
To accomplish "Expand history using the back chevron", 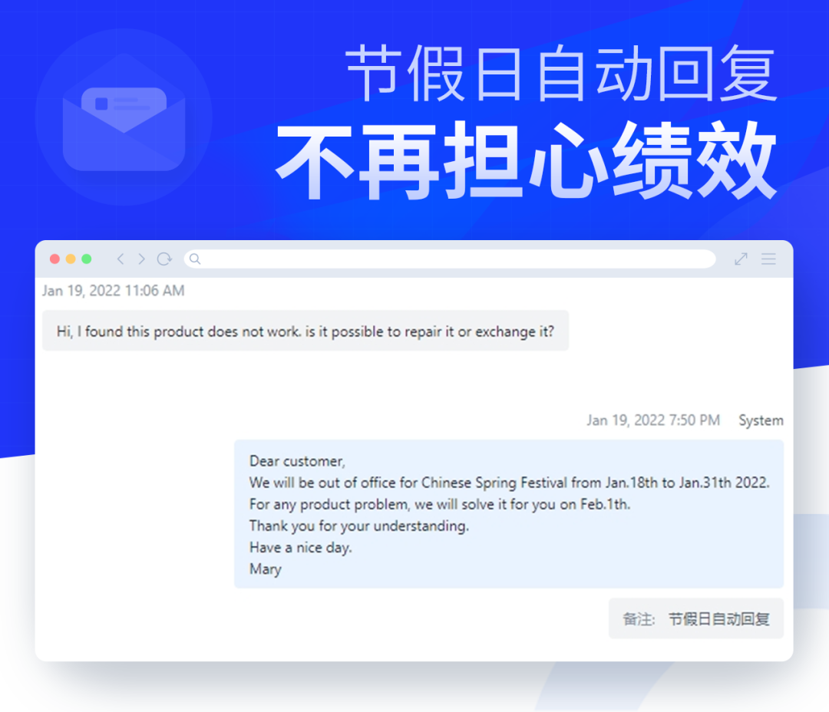I will [x=121, y=259].
